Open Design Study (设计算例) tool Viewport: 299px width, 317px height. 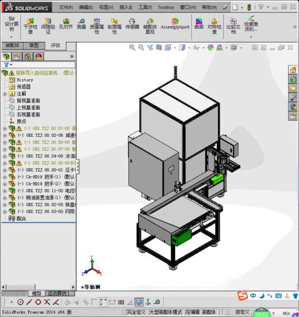pyautogui.click(x=11, y=24)
